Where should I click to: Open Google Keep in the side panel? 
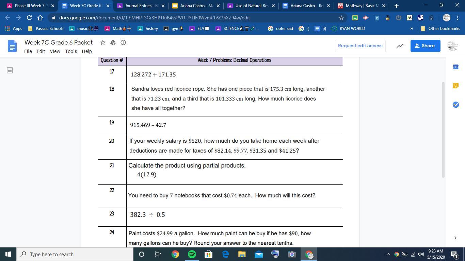pos(456,86)
